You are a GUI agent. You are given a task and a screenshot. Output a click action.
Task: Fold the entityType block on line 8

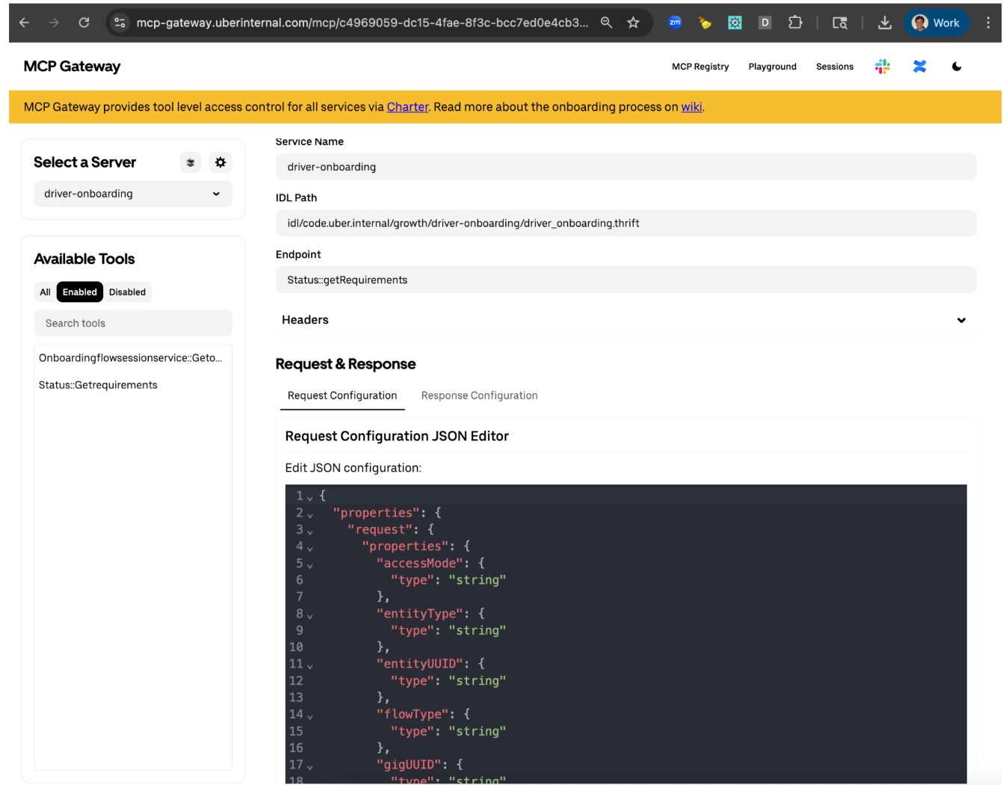coord(310,615)
